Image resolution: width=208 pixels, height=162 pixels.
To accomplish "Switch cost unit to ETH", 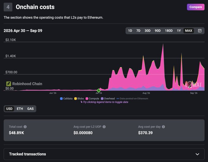I will click(x=20, y=109).
